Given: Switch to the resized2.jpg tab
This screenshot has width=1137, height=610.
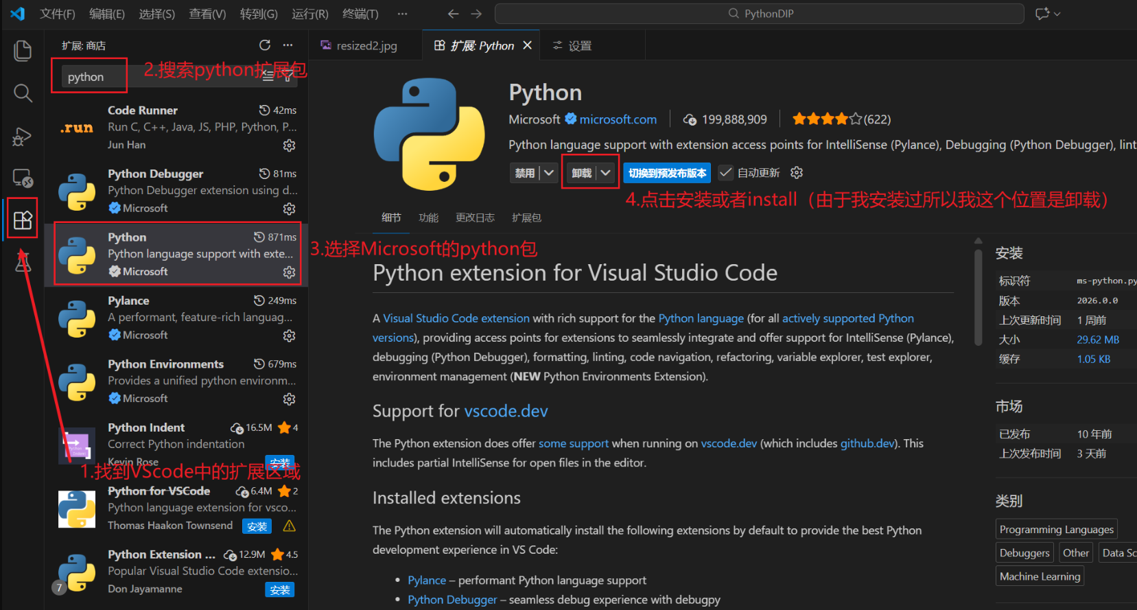Looking at the screenshot, I should [366, 45].
